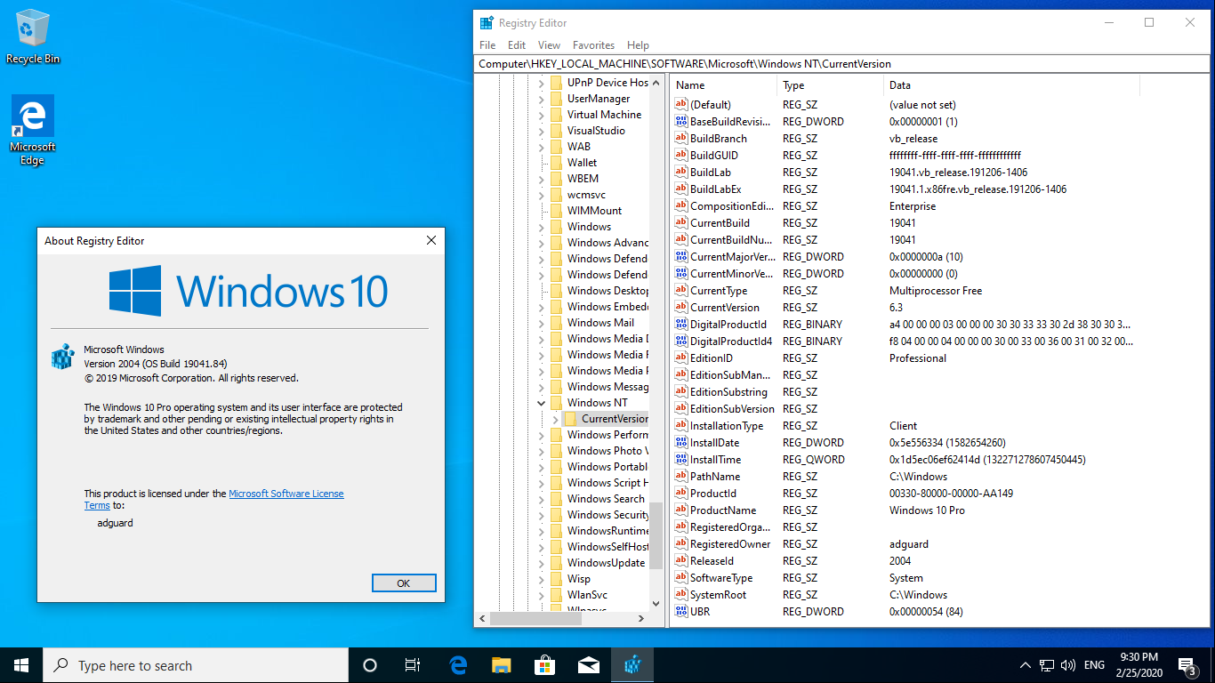Click the InstallTime QWORD value icon
1215x683 pixels.
tap(681, 459)
